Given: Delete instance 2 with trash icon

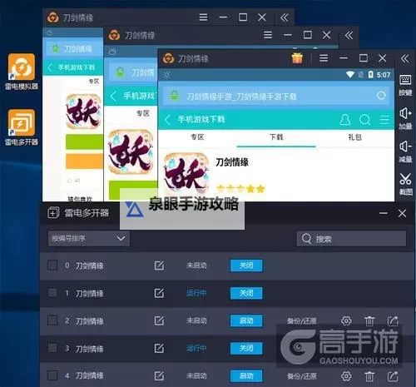Looking at the screenshot, I should pyautogui.click(x=369, y=321).
